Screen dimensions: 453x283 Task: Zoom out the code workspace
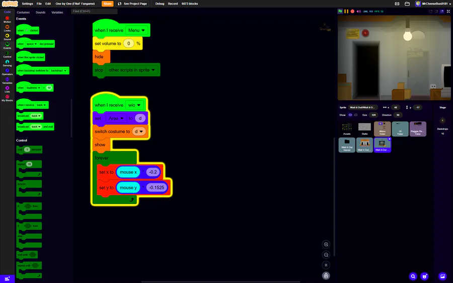(326, 255)
